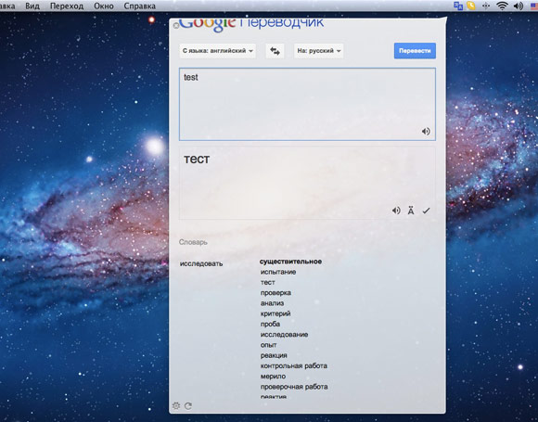Viewport: 538px width, 422px height.
Task: Select dictionary entry 'проверка'
Action: (275, 293)
